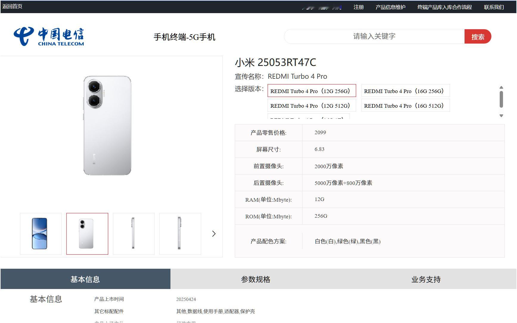Select REDMI Turbo 4 Pro 12G 512G version
Image resolution: width=517 pixels, height=323 pixels.
[312, 106]
